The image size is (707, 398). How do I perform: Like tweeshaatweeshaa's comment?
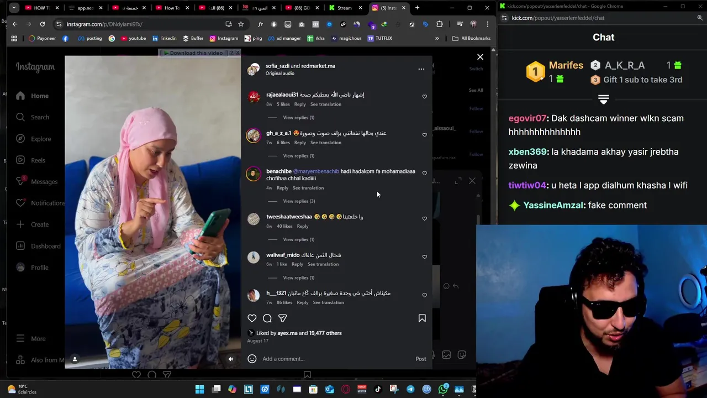[x=425, y=218]
